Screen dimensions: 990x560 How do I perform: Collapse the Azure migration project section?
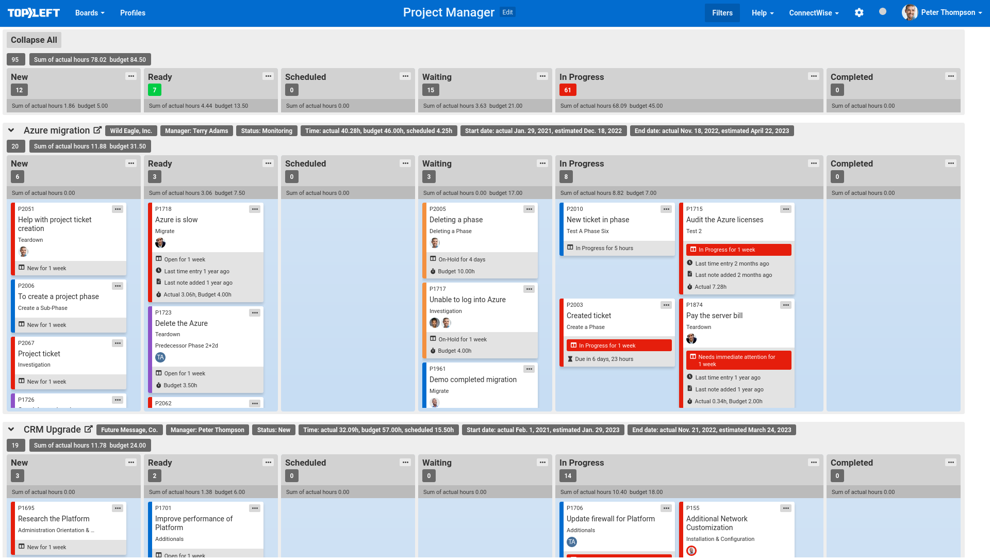[x=11, y=130]
